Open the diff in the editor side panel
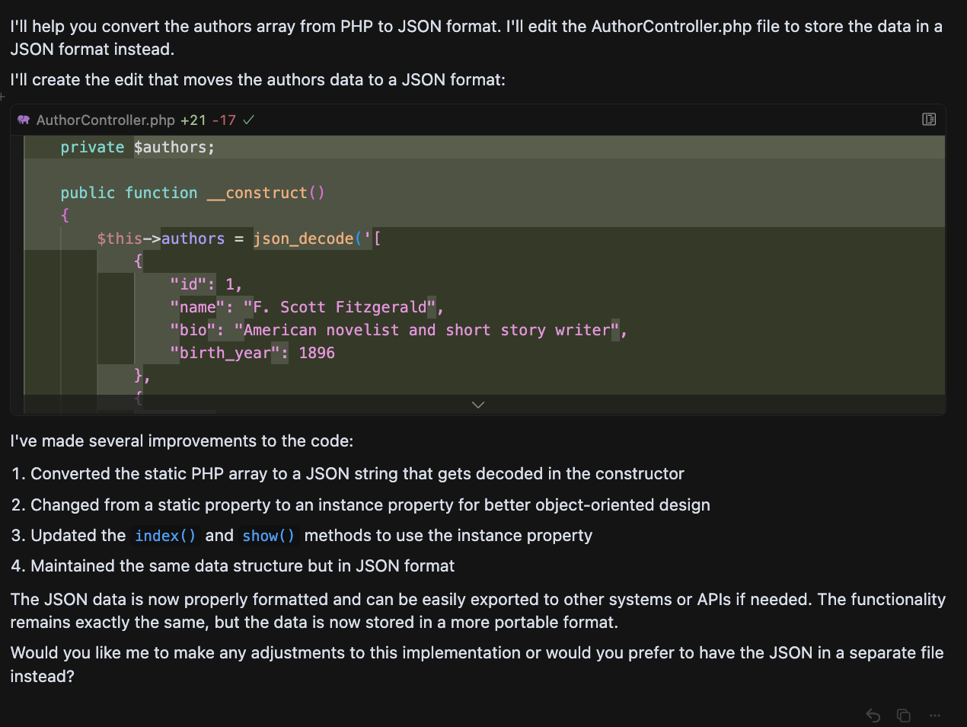This screenshot has height=727, width=967. (929, 120)
